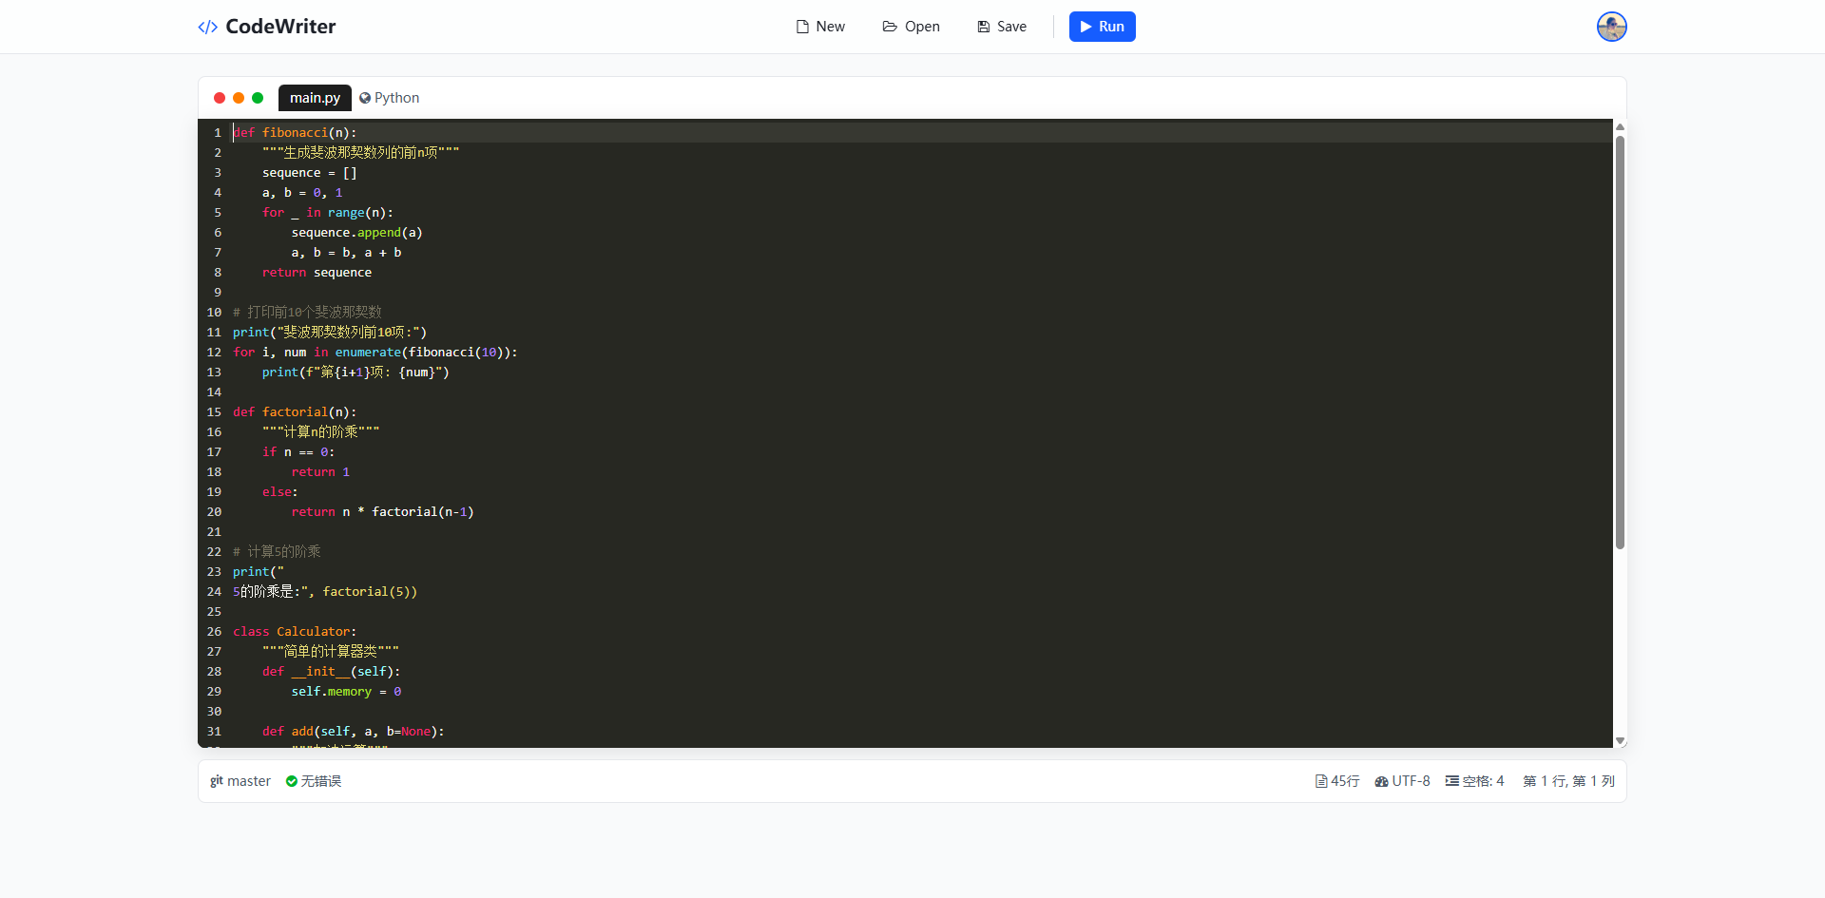Click line number 26 in gutter

(x=214, y=632)
